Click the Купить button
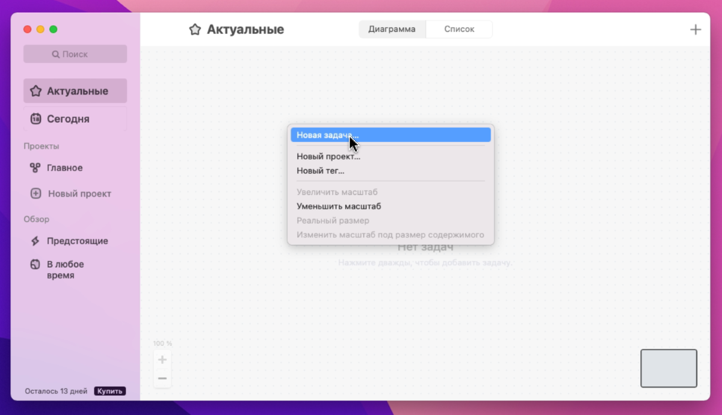 click(111, 390)
